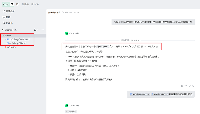This screenshot has height=114, width=200.
Task: Expand the 参考内容 reference section
Action: click(x=71, y=111)
